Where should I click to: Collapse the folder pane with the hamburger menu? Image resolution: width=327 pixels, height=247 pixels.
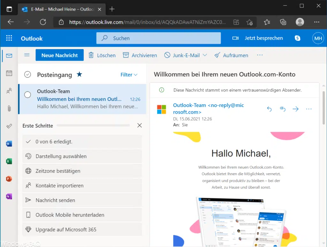point(27,55)
